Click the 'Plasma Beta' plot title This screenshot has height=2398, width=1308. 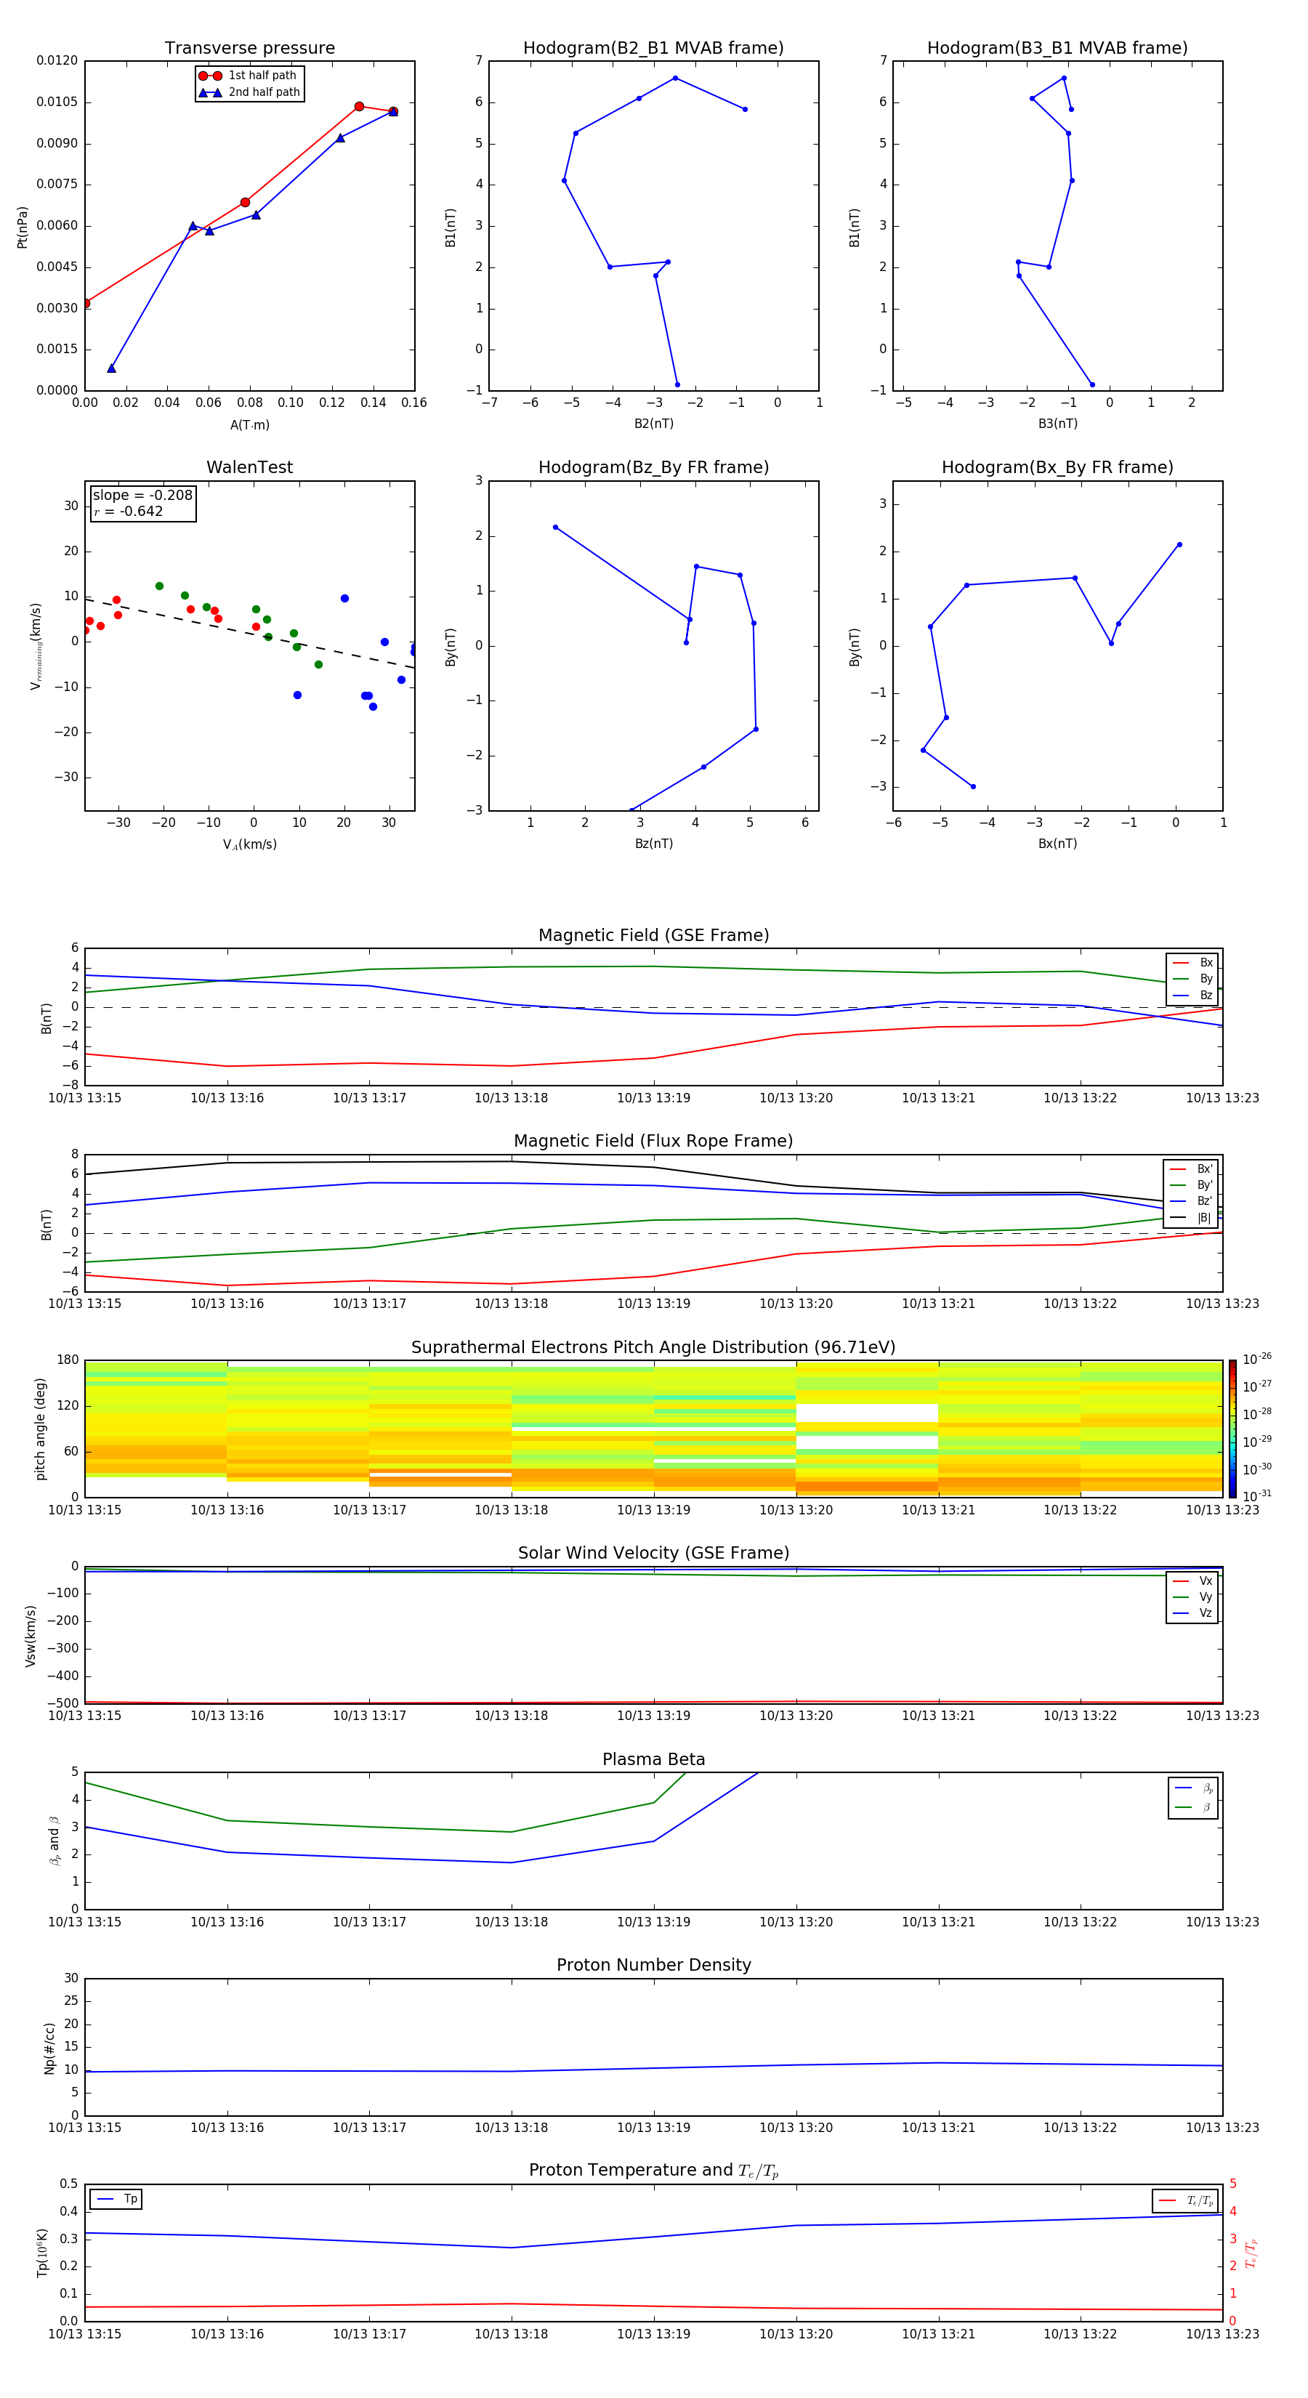pos(653,1760)
